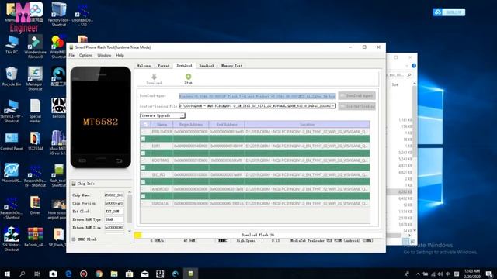Open File Explorer from taskbar
Viewport: 497px width, 279px height.
click(114, 274)
